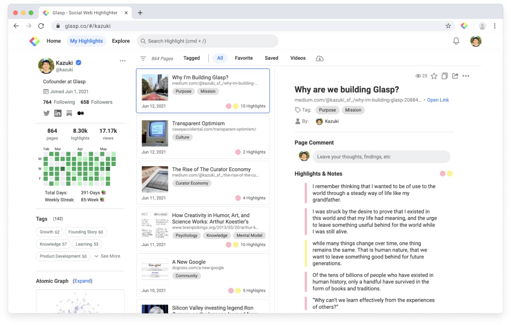The height and width of the screenshot is (325, 511).
Task: Select My Highlights tab
Action: point(86,41)
